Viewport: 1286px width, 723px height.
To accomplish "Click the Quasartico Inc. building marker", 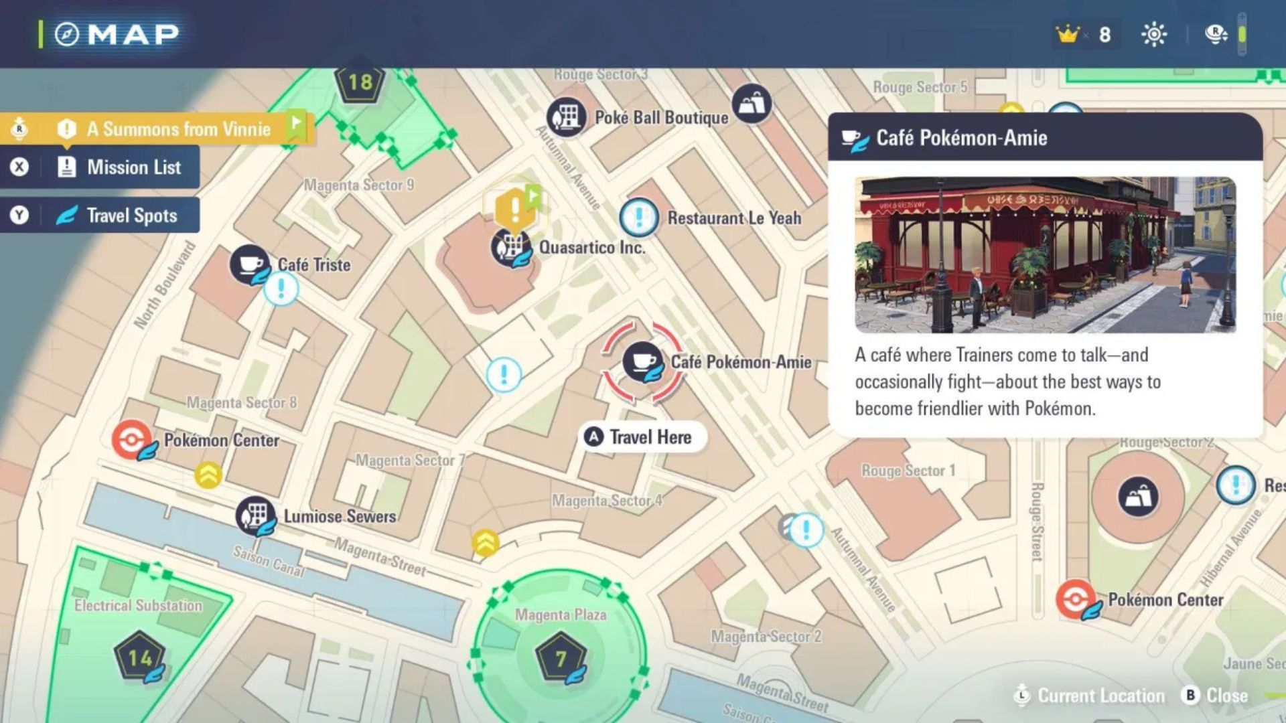I will (512, 247).
